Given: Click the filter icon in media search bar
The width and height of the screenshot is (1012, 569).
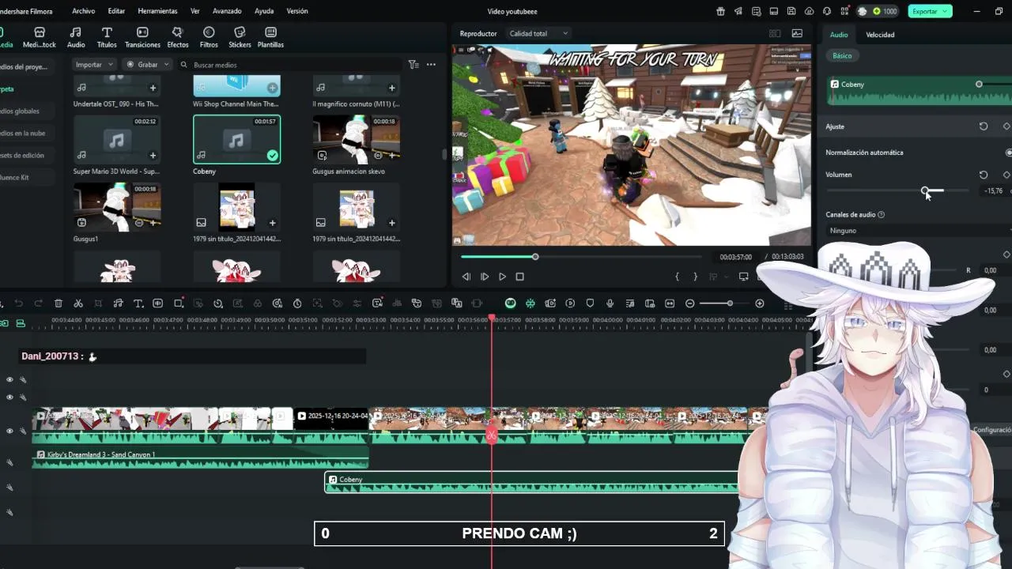Looking at the screenshot, I should [x=413, y=65].
